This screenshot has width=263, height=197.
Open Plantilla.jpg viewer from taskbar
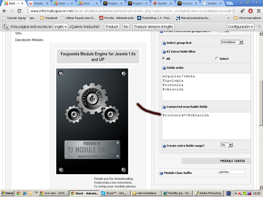coord(177,193)
